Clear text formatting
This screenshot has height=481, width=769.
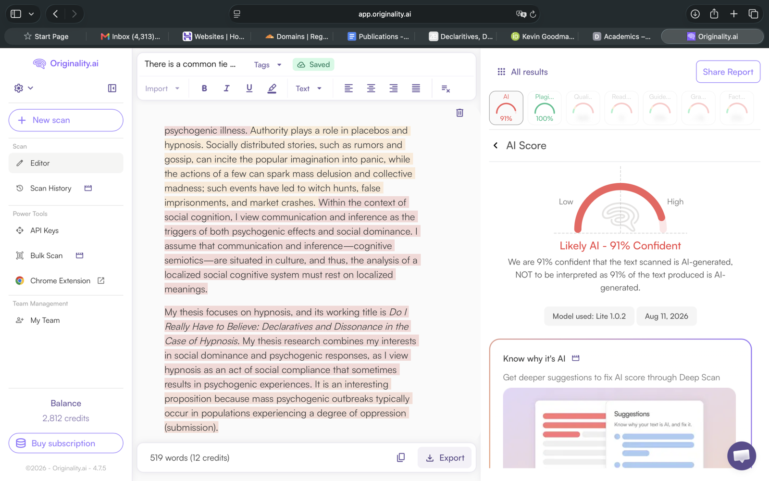[446, 89]
